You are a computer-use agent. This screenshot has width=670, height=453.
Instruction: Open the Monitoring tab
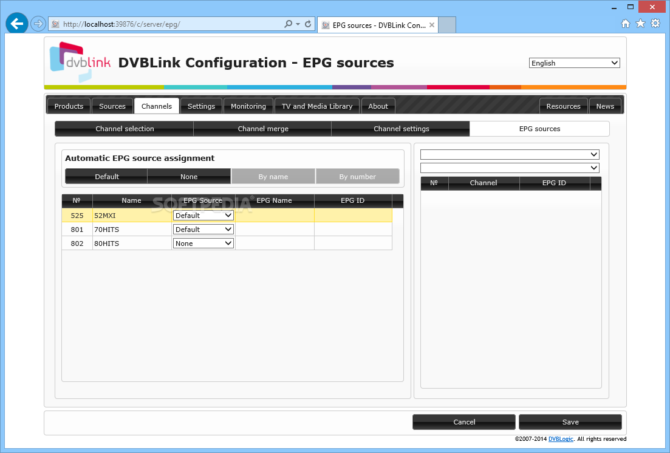(x=248, y=106)
